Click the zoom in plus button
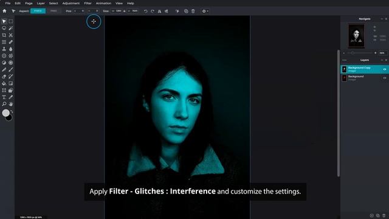The image size is (389, 219). [376, 53]
